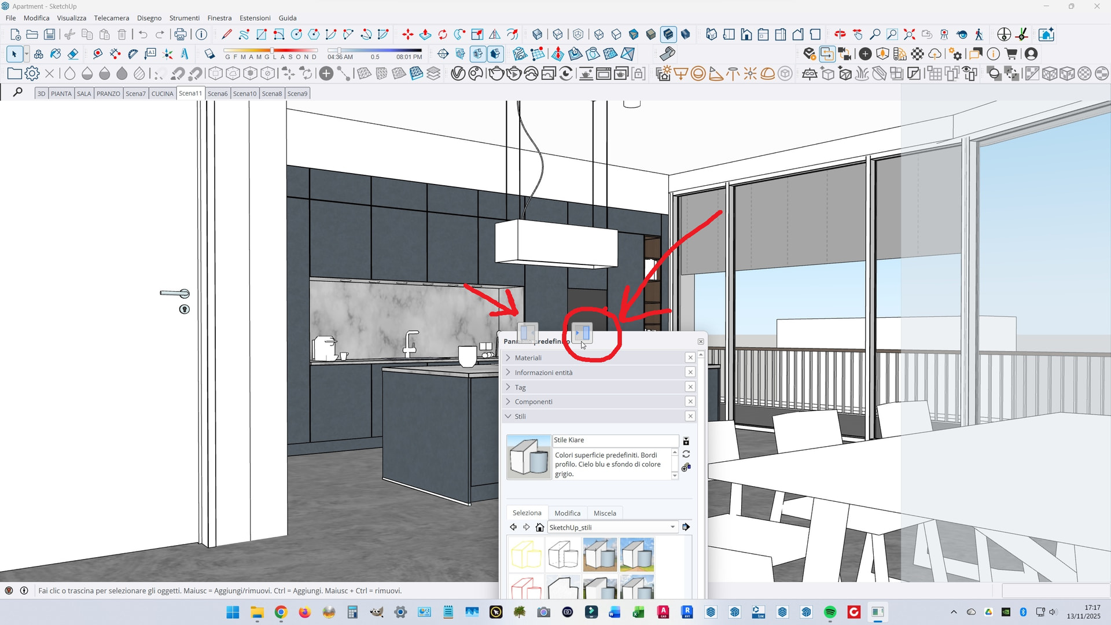
Task: Close the Tag tray panel
Action: (690, 387)
